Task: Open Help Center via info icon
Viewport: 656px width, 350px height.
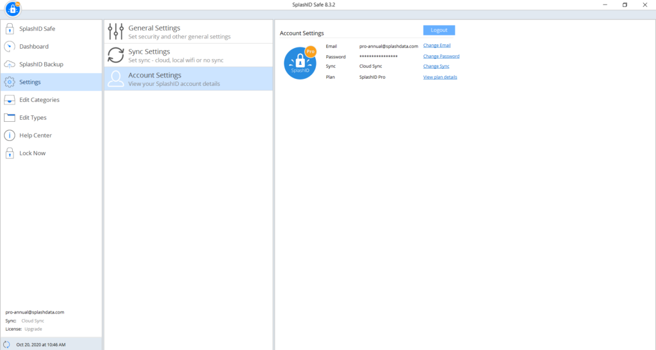Action: [x=10, y=135]
